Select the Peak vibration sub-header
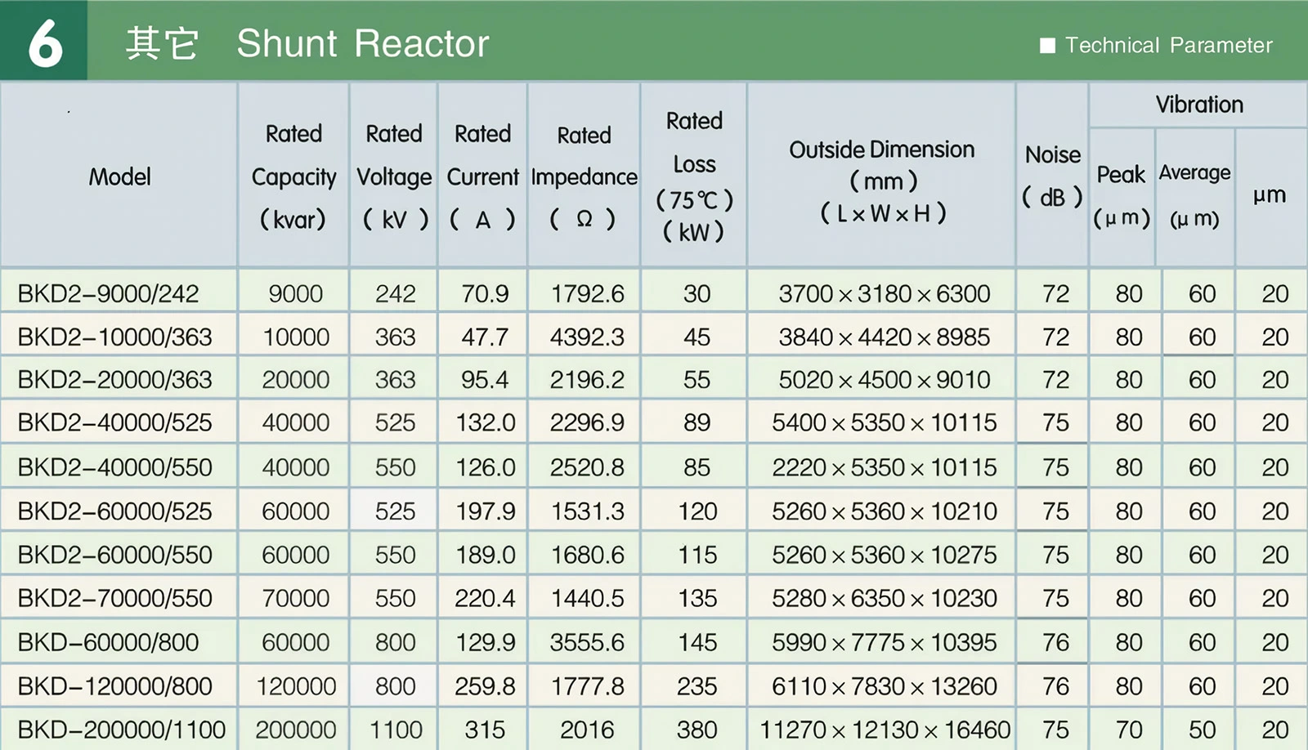Image resolution: width=1308 pixels, height=750 pixels. [1121, 196]
